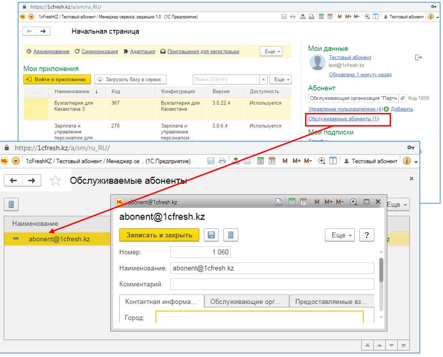Click the print icon in top window toolbar
This screenshot has height=357, width=443.
293,17
